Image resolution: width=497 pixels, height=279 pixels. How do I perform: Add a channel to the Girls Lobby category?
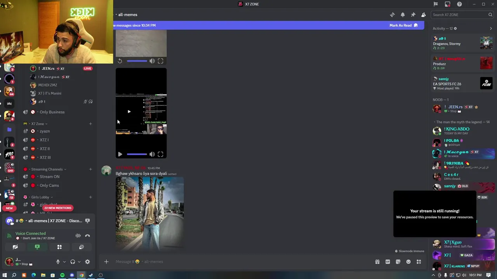90,197
